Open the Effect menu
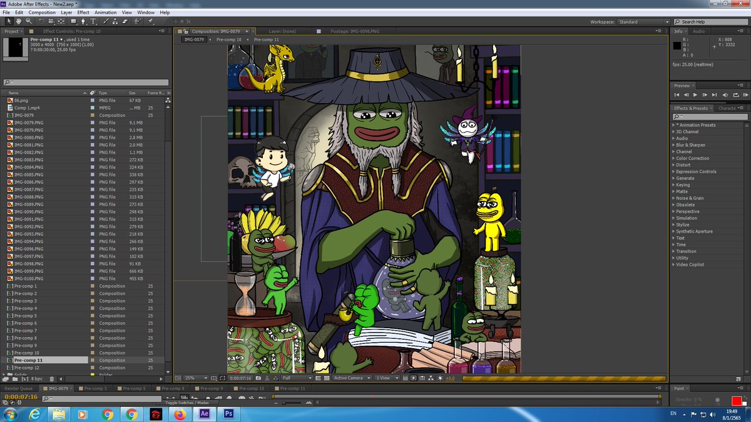 (83, 12)
